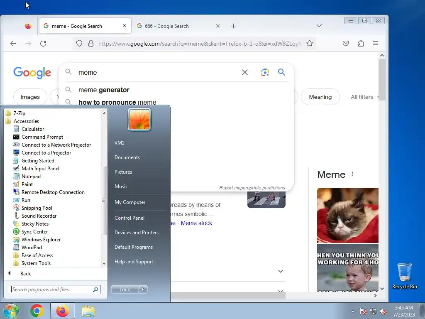Screen dimensions: 425x319
Task: Show hidden tray icons
Action: click(x=353, y=312)
